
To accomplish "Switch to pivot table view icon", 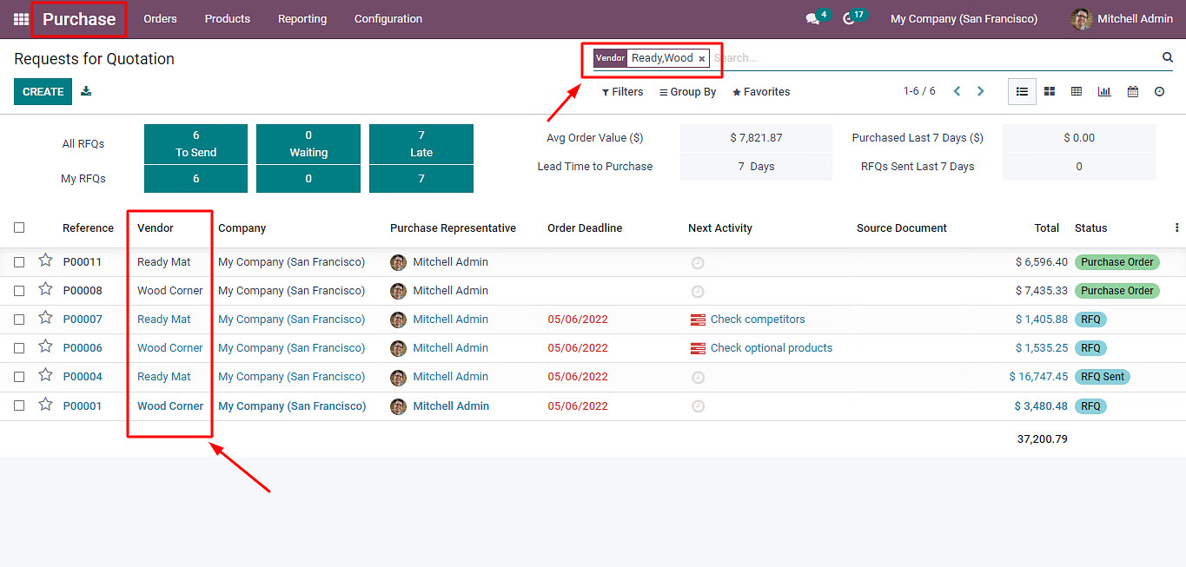I will 1077,91.
